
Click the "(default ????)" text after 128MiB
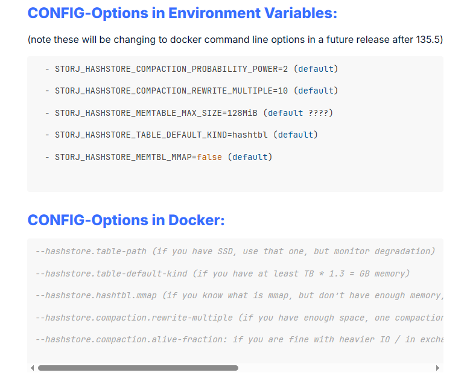300,113
